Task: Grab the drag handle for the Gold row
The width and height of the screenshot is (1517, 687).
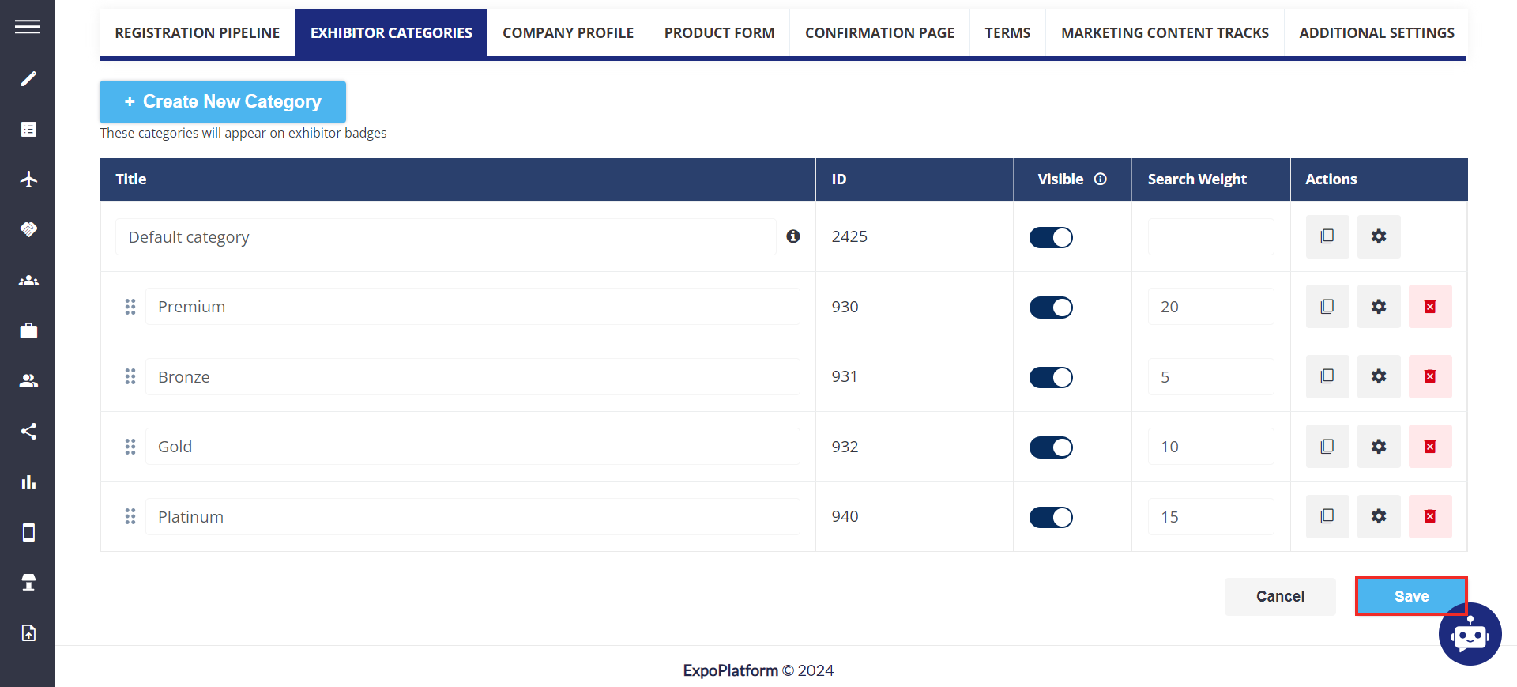Action: [130, 447]
